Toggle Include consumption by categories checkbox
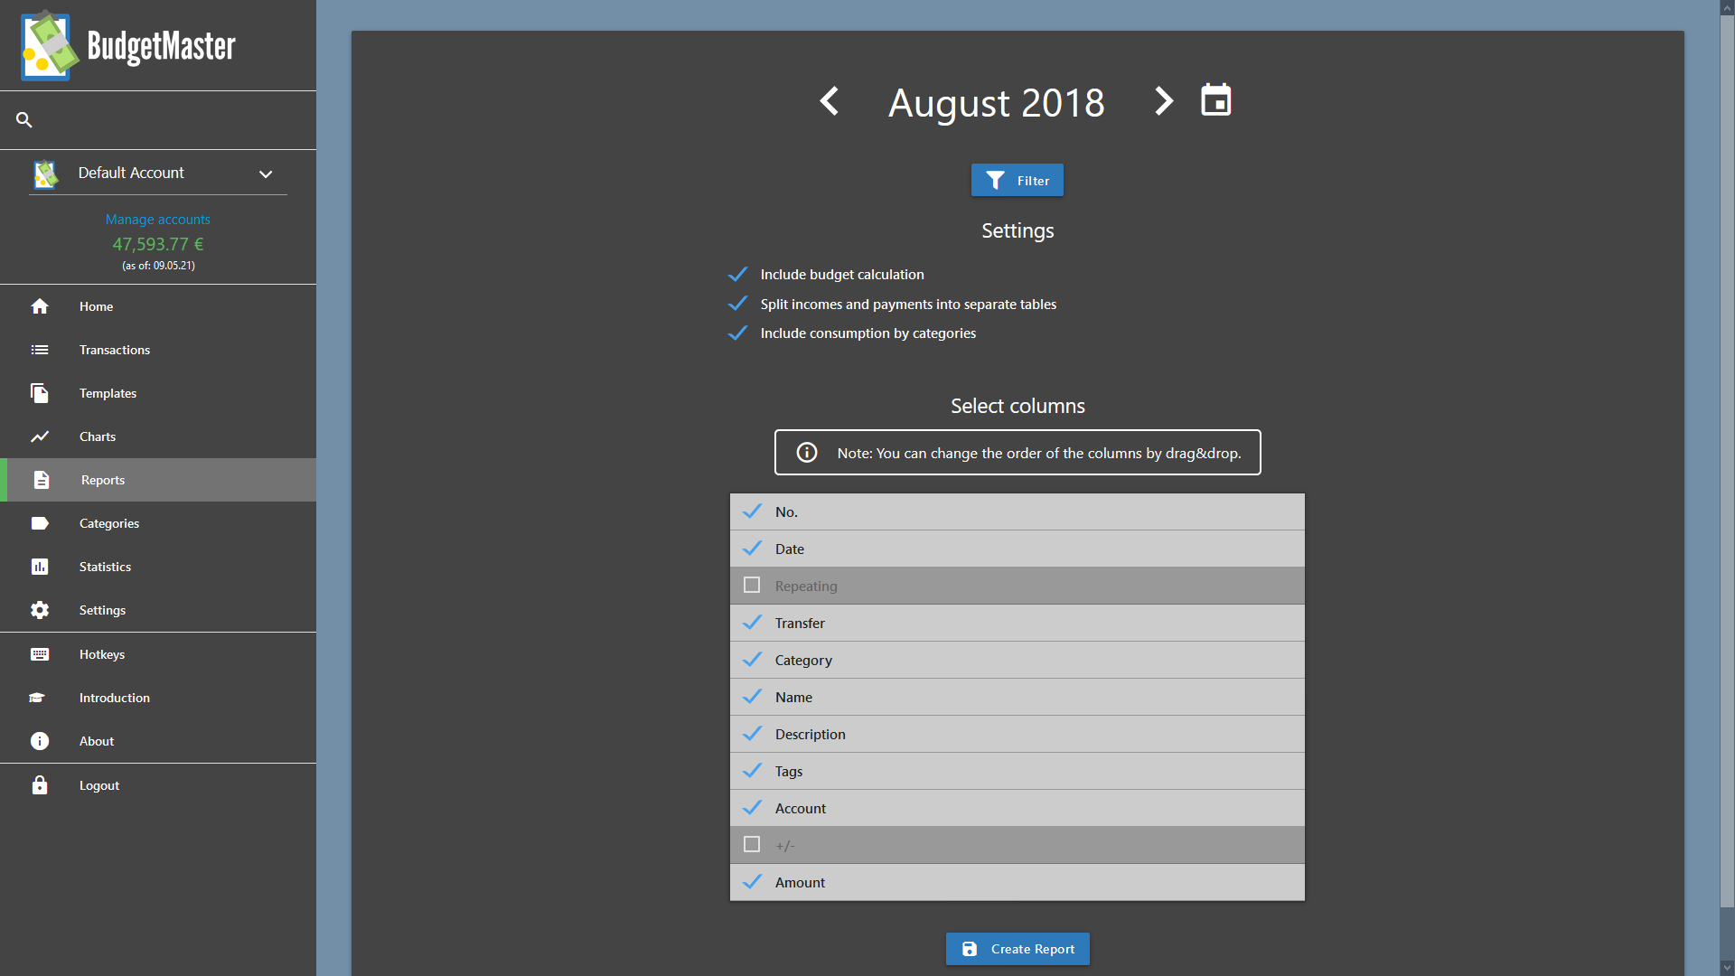 (x=738, y=333)
